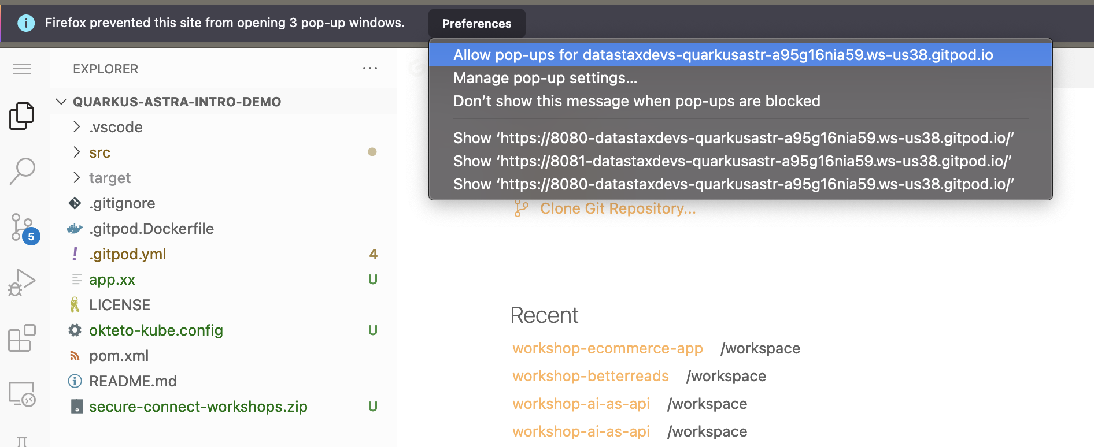Click the RSS-style icon beside pom.xml
This screenshot has width=1094, height=447.
pos(75,356)
